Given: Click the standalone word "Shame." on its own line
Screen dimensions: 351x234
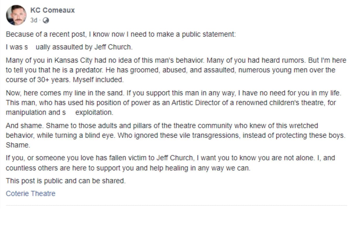Looking at the screenshot, I should (18, 145).
